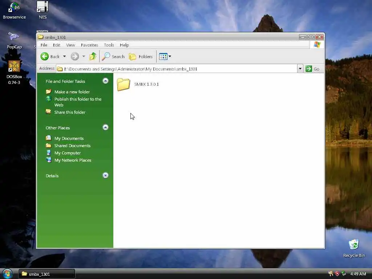Open the Start menu orb
This screenshot has height=279, width=372.
(7, 274)
